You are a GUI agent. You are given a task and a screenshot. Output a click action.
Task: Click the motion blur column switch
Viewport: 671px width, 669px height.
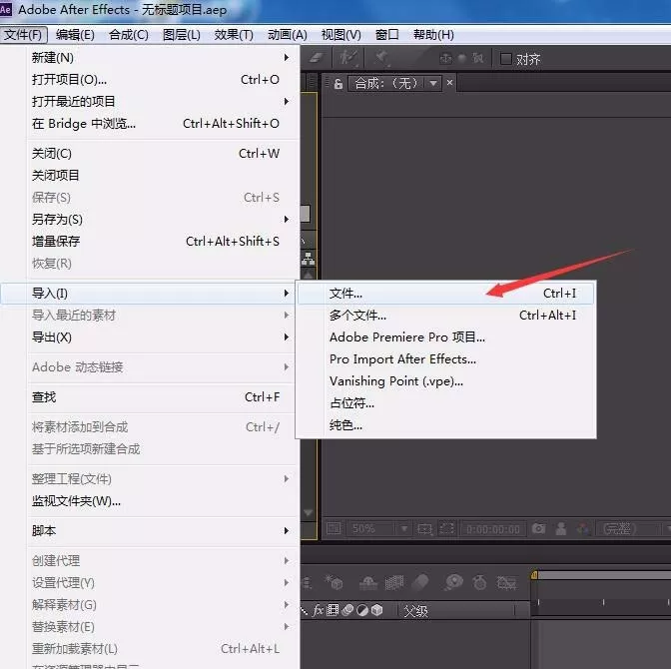(347, 610)
